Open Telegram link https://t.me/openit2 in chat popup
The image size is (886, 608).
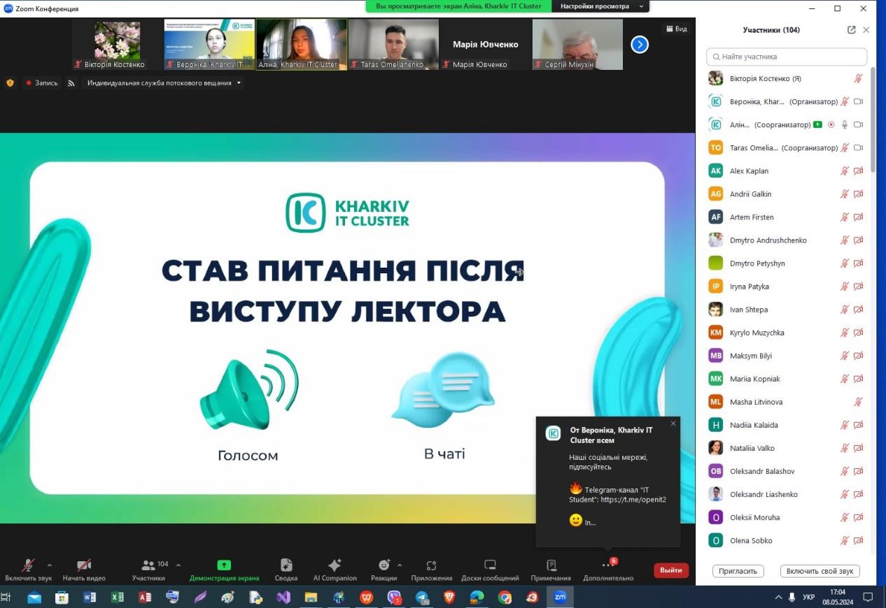(633, 500)
